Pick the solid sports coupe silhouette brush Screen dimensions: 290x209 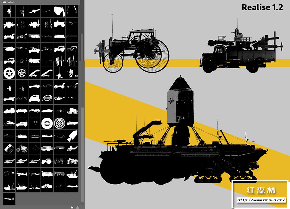coord(47,111)
